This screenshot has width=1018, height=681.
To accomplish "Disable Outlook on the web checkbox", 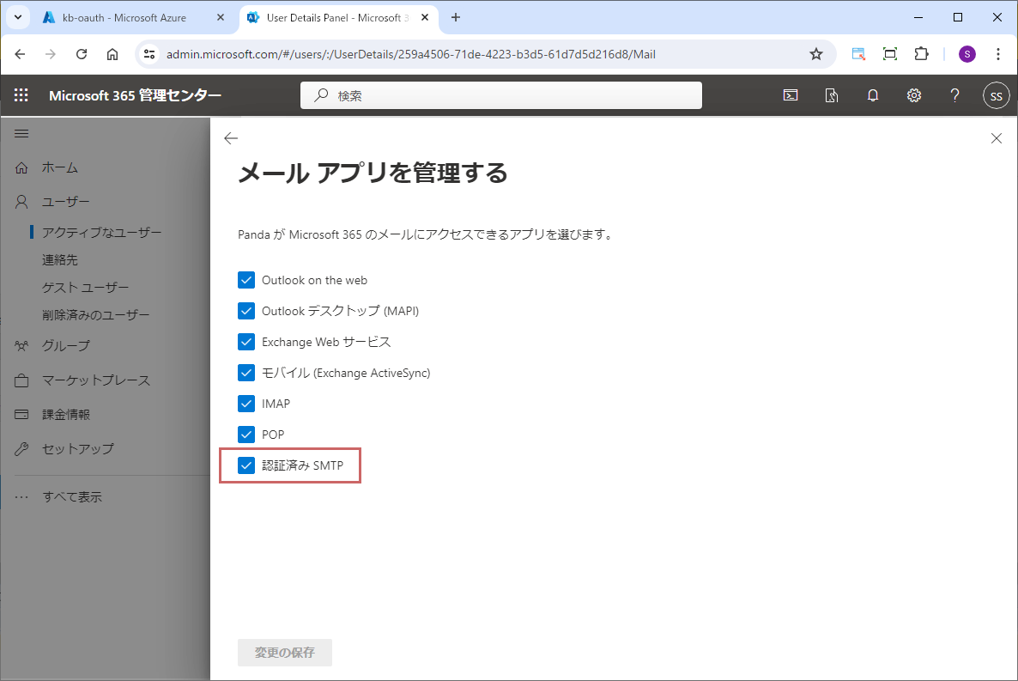I will pos(246,280).
